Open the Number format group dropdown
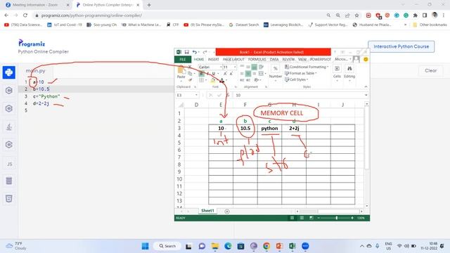Screen dimensions: 450x253 click(276, 73)
